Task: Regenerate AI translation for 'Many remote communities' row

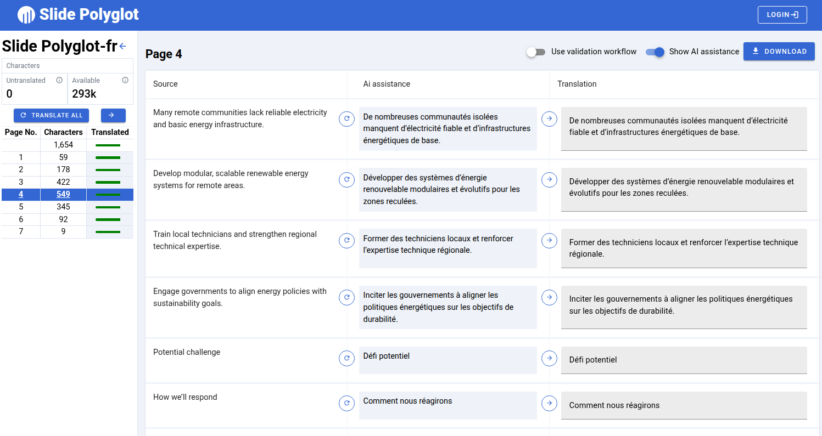Action: coord(346,118)
